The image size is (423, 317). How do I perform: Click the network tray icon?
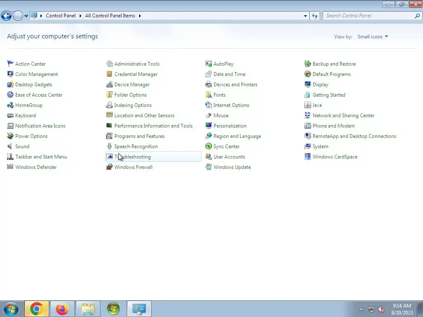pos(371,310)
